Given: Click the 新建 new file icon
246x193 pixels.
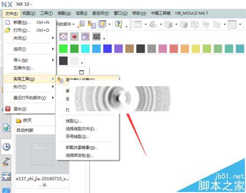Looking at the screenshot, I should [x=8, y=22].
